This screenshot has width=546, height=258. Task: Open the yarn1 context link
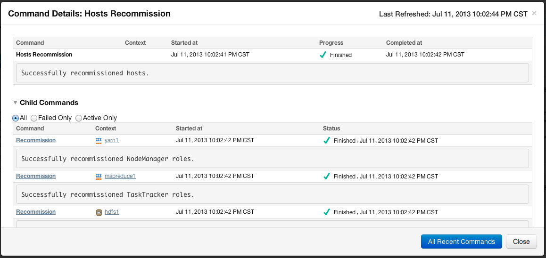tap(111, 140)
